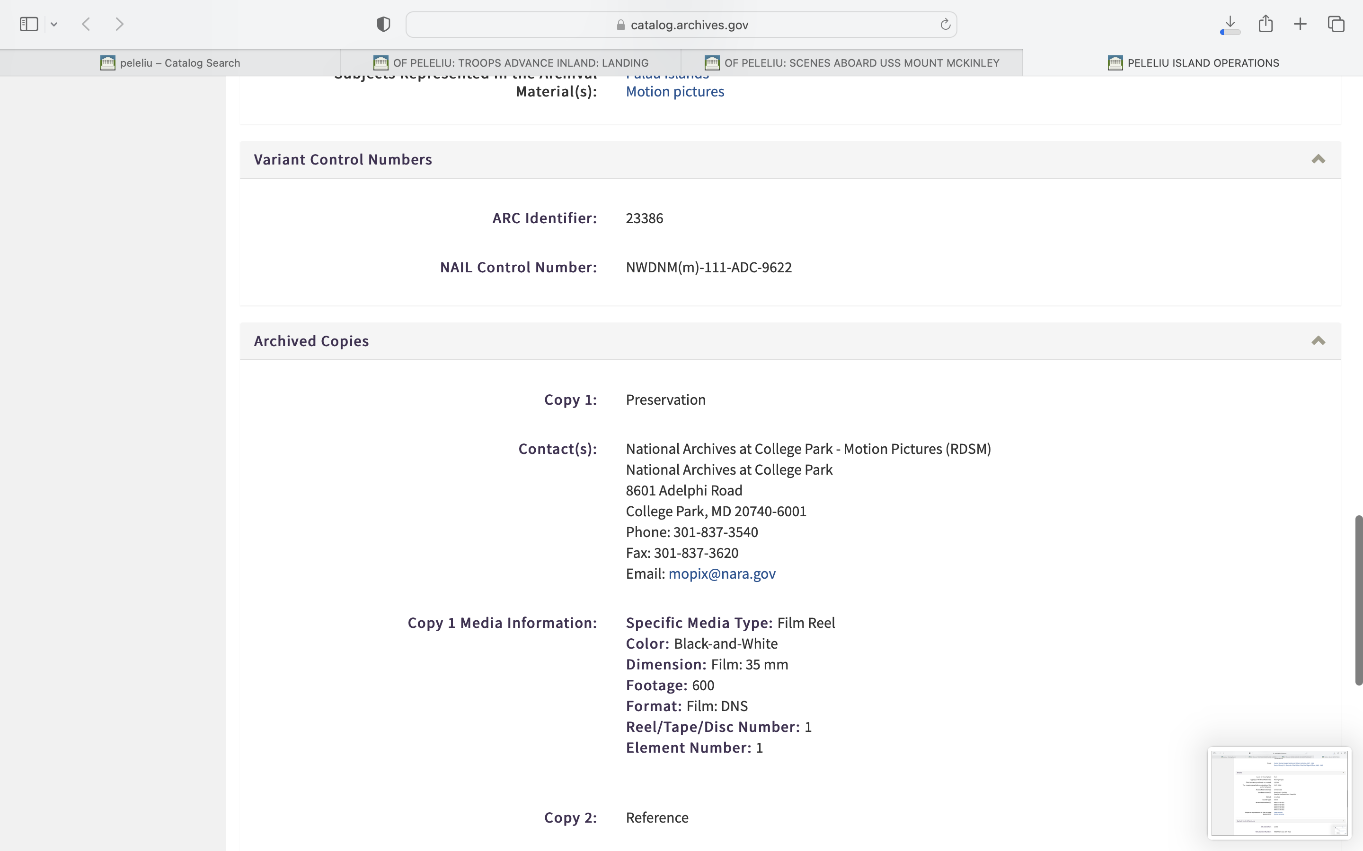Open a new tab with plus icon
The width and height of the screenshot is (1363, 851).
pyautogui.click(x=1300, y=24)
